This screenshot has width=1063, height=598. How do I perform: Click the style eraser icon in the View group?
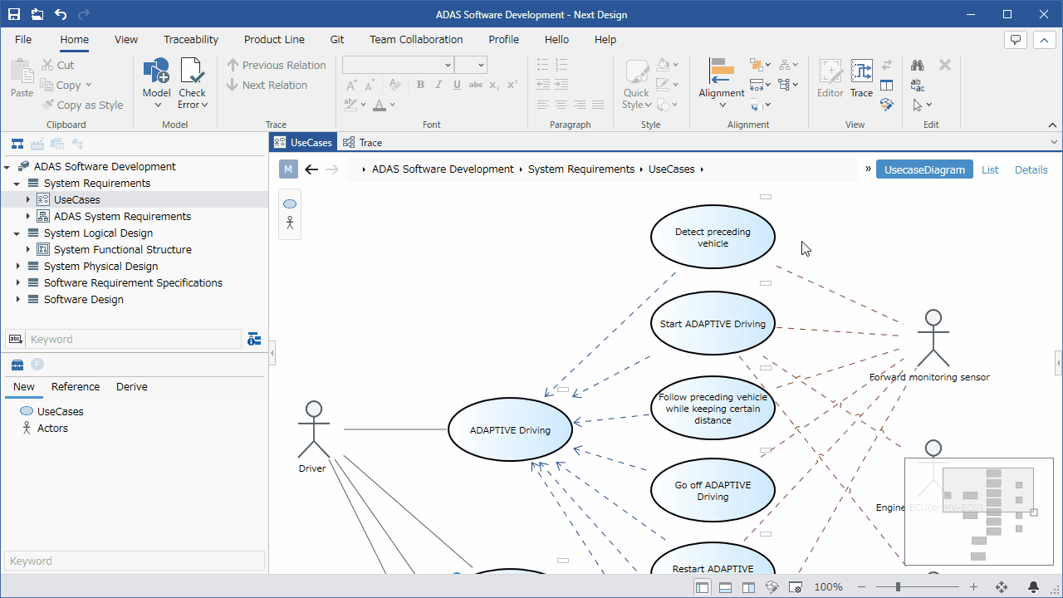click(x=886, y=105)
